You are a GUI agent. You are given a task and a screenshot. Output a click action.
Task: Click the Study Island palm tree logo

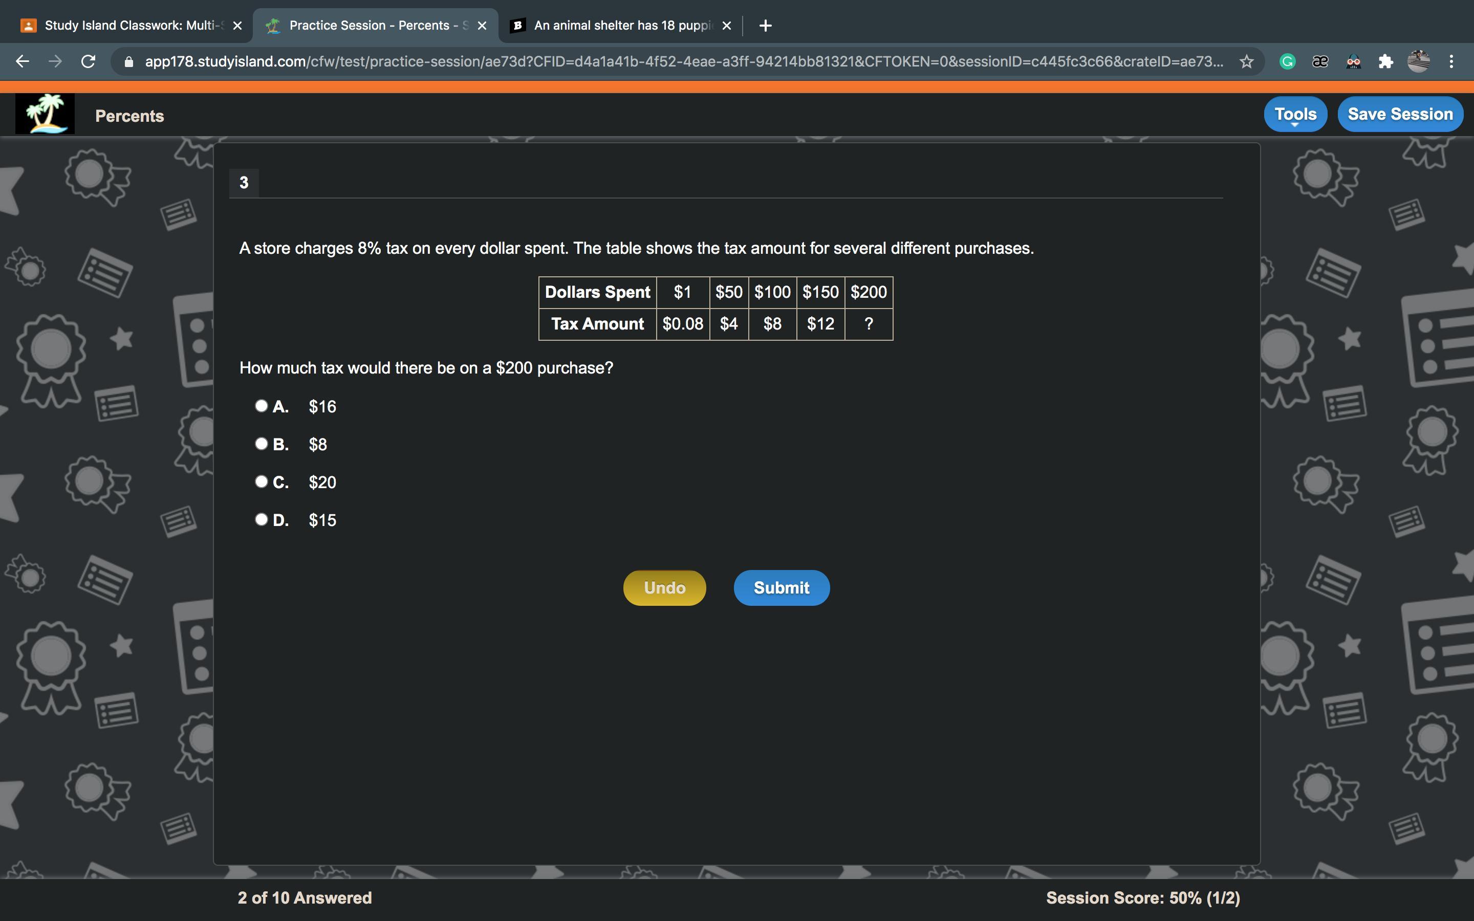(x=45, y=114)
